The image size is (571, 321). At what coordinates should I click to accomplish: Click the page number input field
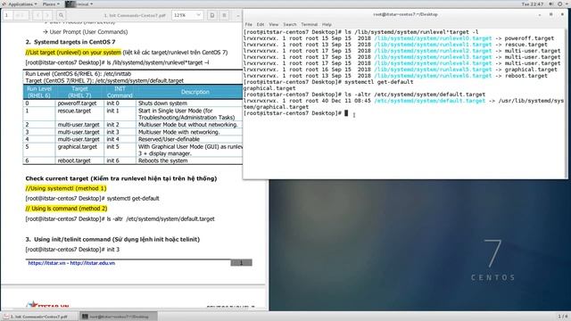pyautogui.click(x=9, y=15)
